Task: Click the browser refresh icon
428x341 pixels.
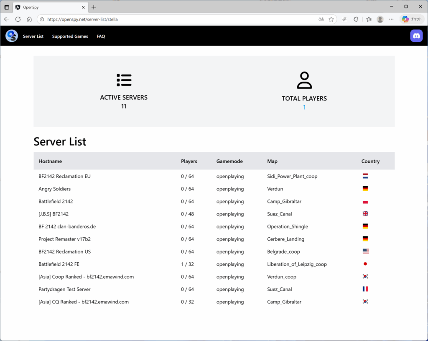Action: [18, 19]
